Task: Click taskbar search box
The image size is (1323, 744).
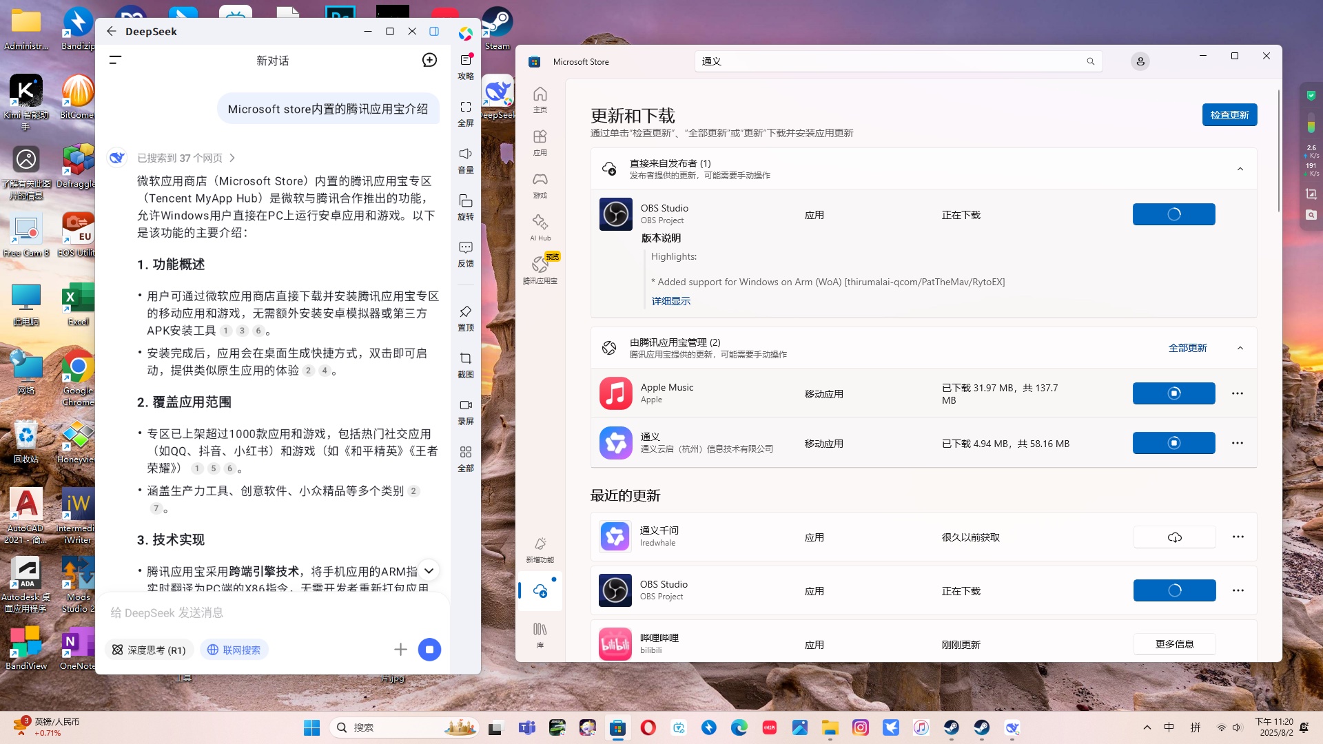Action: [x=404, y=727]
